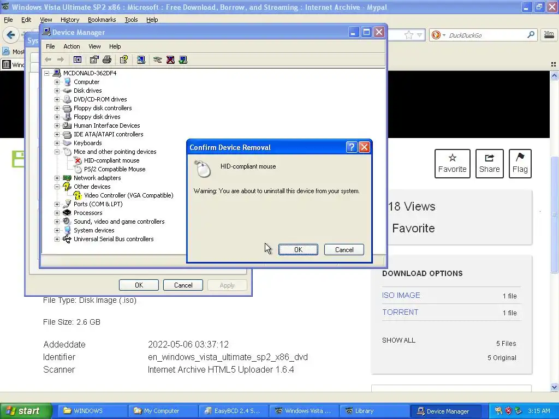Expand the Human Interface Devices node
The image size is (559, 419).
(x=57, y=125)
